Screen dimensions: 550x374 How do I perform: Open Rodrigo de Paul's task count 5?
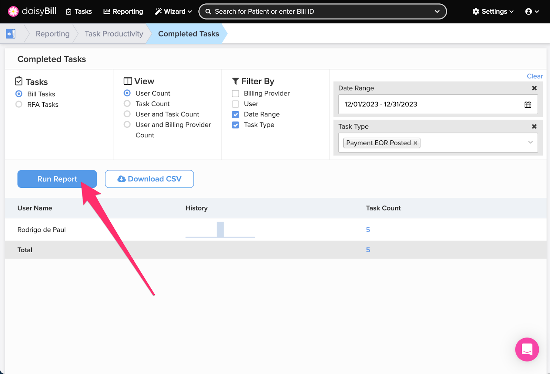tap(368, 229)
